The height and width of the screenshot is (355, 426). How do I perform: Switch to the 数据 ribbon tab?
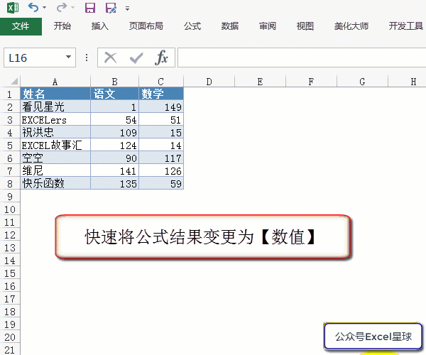click(x=230, y=26)
